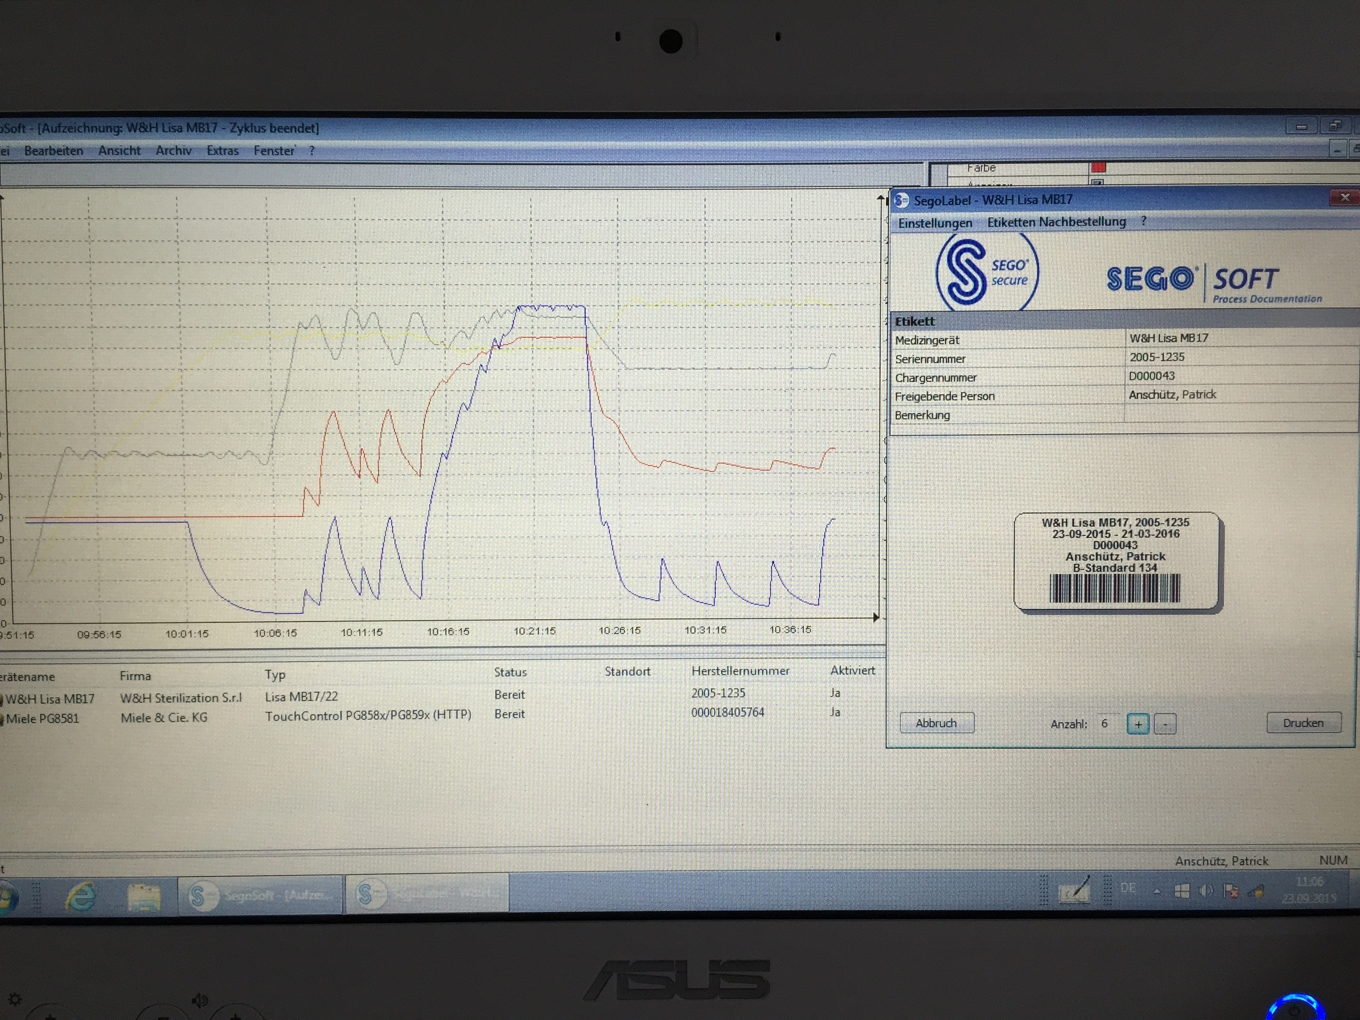The width and height of the screenshot is (1360, 1020).
Task: Open the Fenster menu
Action: (x=274, y=151)
